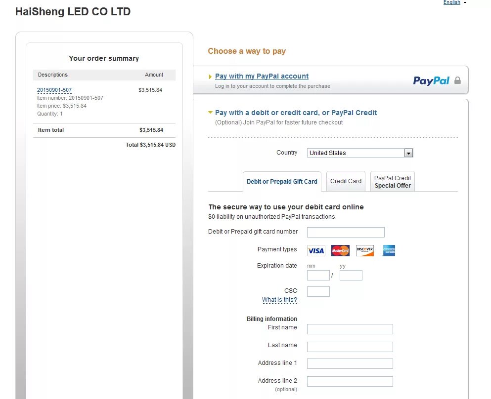The height and width of the screenshot is (399, 491).
Task: Click the Discover card icon
Action: point(365,251)
